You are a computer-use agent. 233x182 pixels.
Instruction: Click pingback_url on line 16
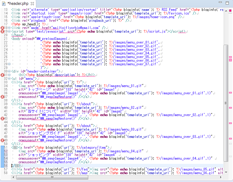[100, 21]
